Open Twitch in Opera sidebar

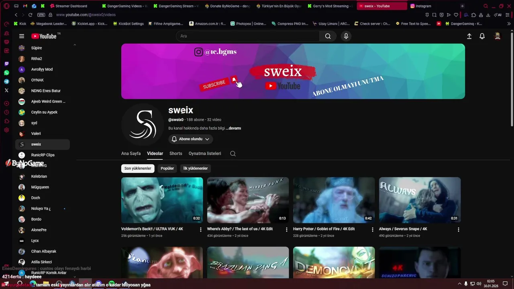pyautogui.click(x=6, y=64)
